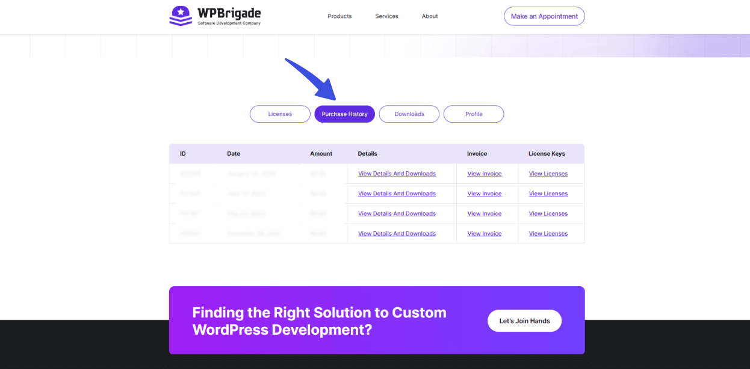
Task: Open View Details And Downloads in first row
Action: (x=397, y=174)
